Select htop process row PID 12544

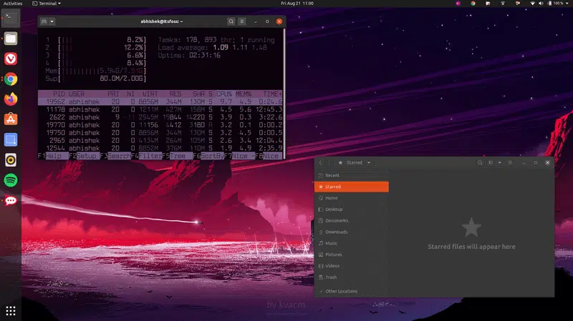[x=160, y=148]
